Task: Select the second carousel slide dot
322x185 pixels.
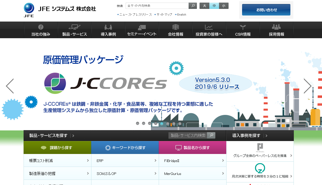Action: coord(143,124)
